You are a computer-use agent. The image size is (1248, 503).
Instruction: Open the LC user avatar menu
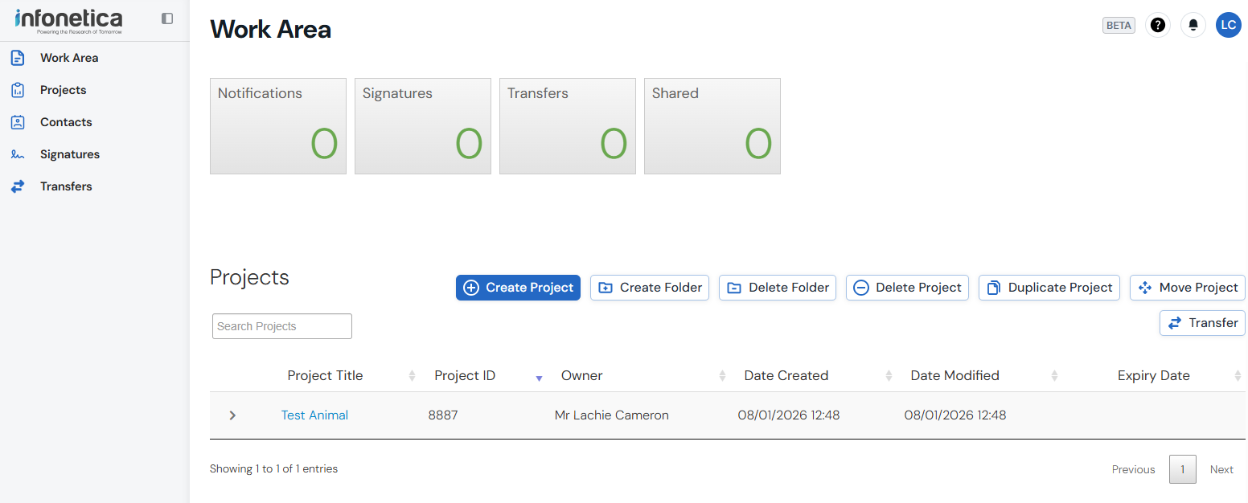pyautogui.click(x=1228, y=25)
